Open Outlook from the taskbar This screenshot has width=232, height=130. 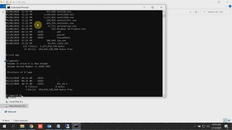pyautogui.click(x=49, y=126)
